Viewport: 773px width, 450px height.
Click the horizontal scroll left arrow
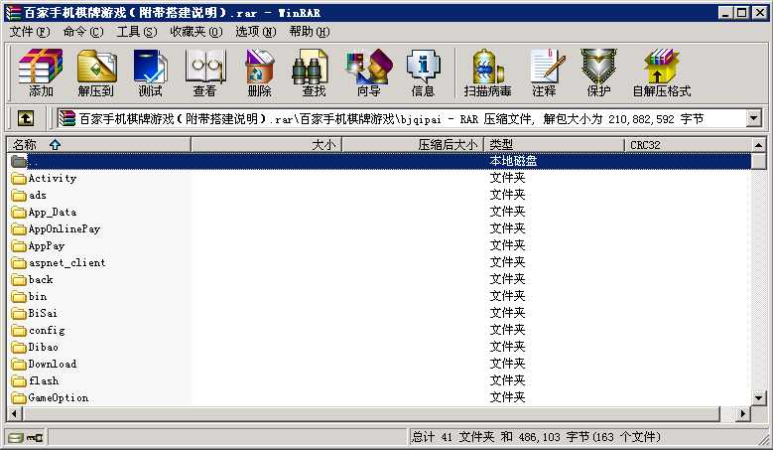point(14,413)
